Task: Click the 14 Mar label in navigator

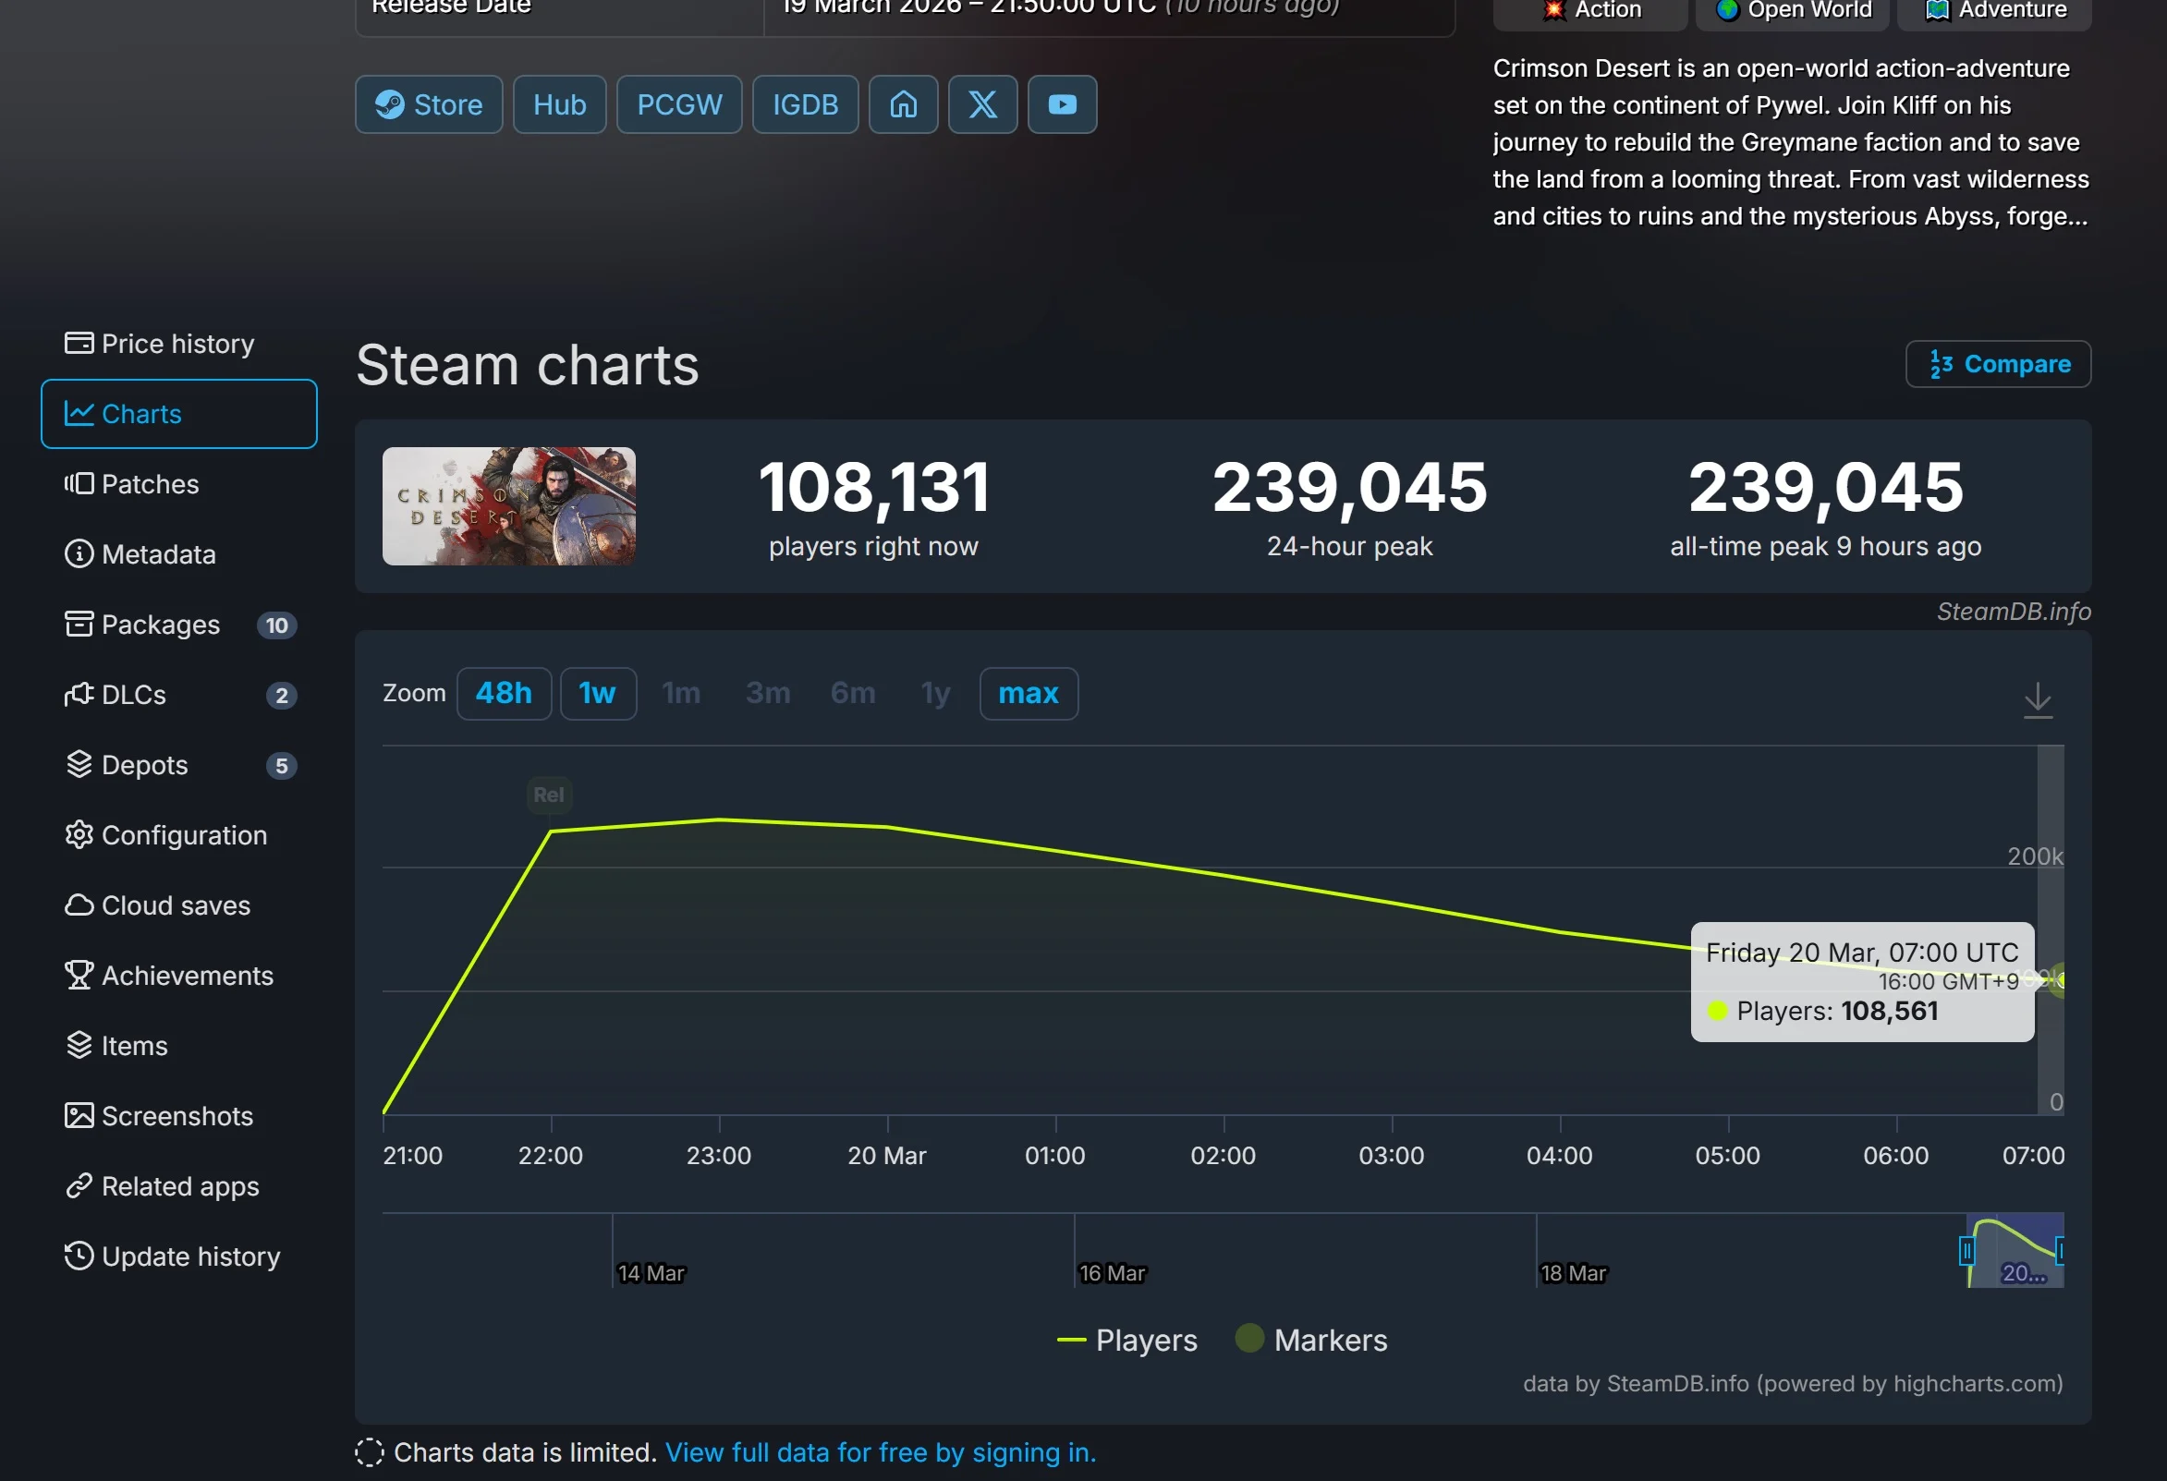Action: coord(650,1272)
